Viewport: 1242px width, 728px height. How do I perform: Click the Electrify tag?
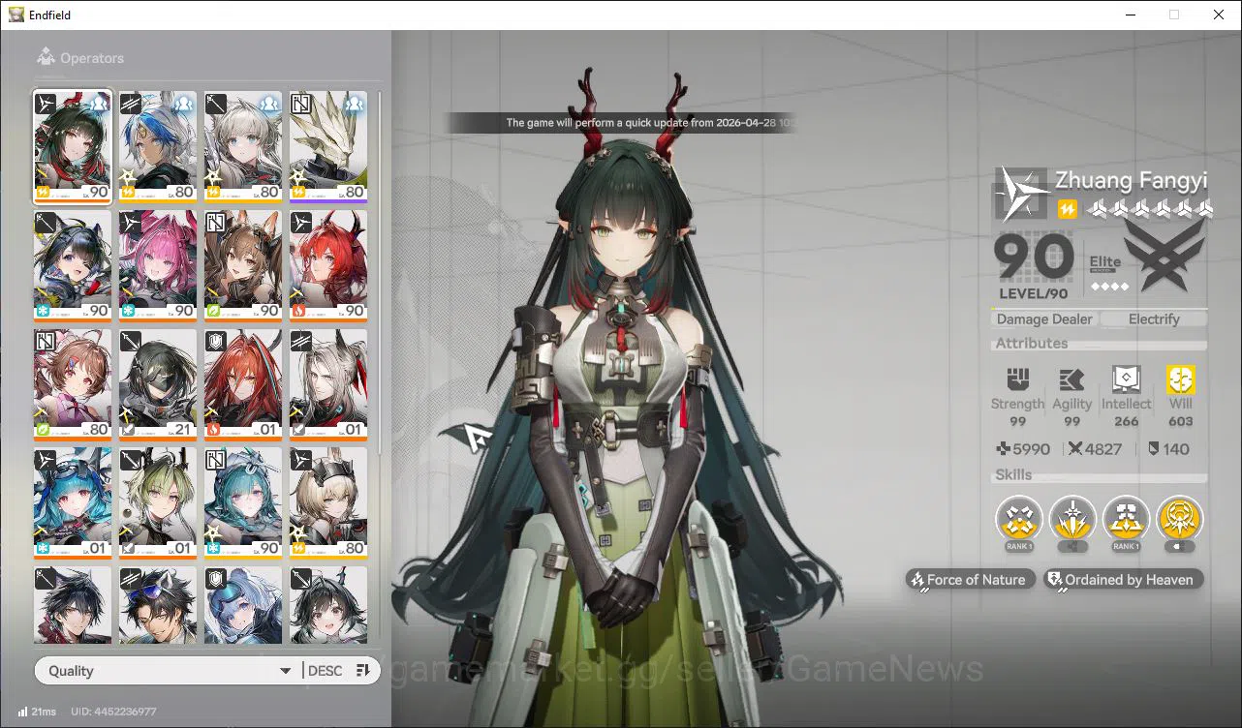pos(1154,318)
